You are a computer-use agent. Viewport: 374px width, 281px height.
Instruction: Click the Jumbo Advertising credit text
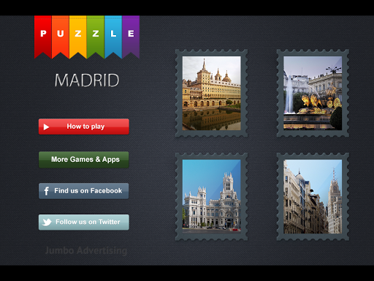86,250
